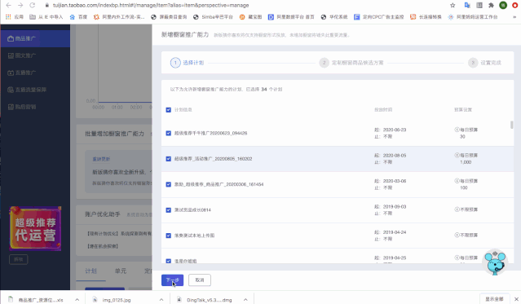Click the small button below the promo banner

tap(19, 259)
